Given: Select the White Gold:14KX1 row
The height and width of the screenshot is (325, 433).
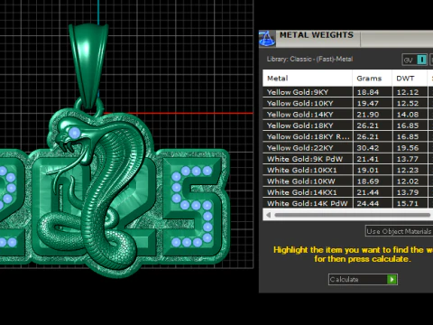Looking at the screenshot, I should point(347,192).
